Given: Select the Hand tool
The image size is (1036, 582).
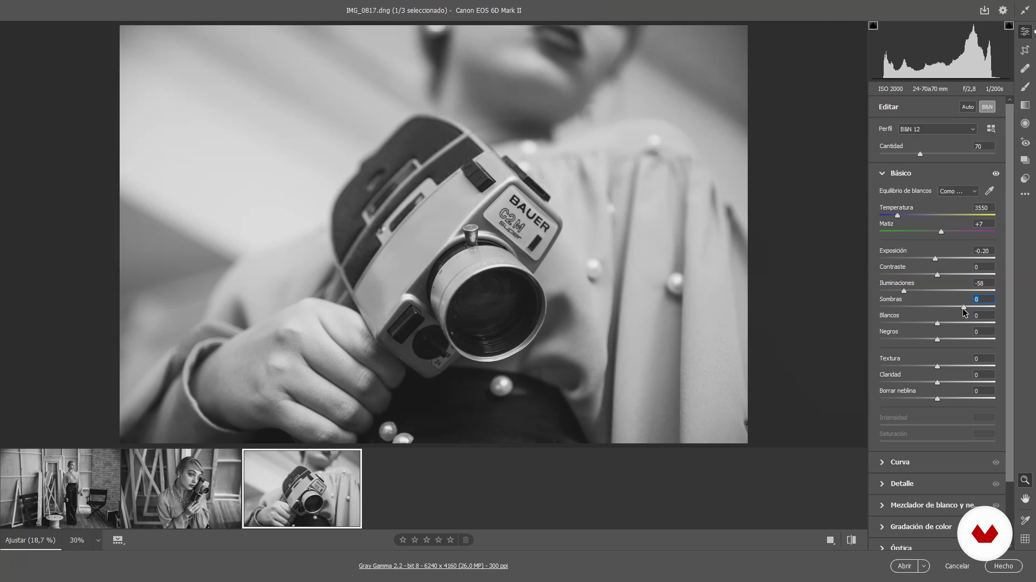Looking at the screenshot, I should (x=1025, y=498).
